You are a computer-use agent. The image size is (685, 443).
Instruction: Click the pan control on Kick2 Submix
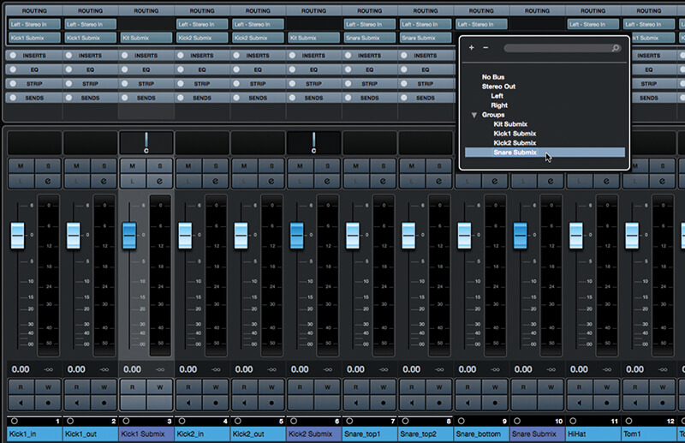coord(313,142)
